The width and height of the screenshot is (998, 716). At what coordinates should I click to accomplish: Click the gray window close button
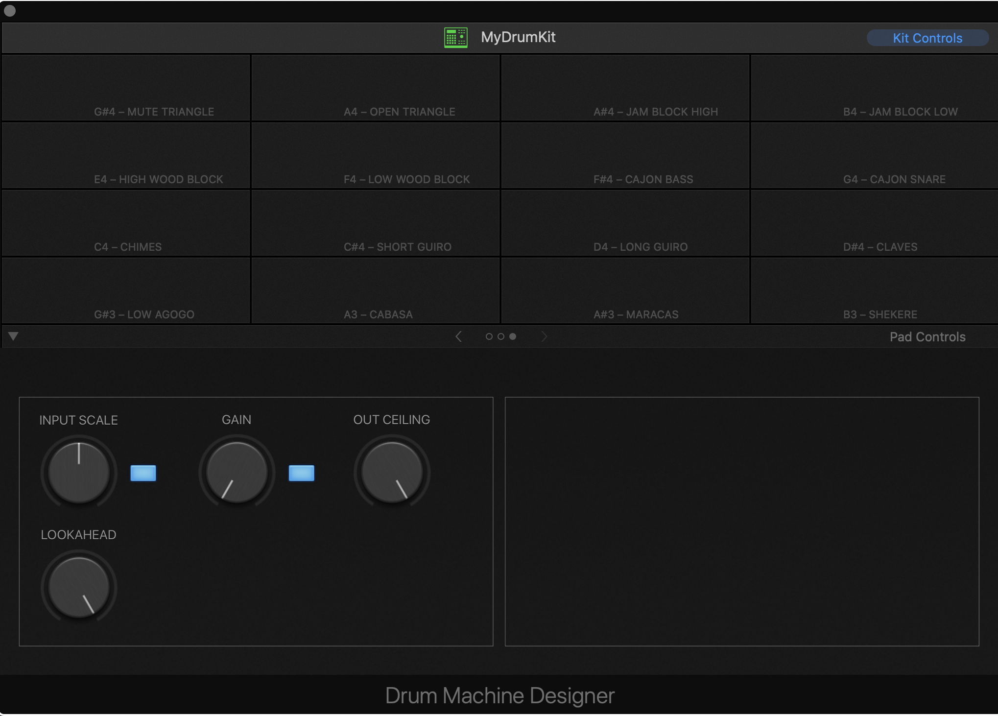tap(10, 11)
